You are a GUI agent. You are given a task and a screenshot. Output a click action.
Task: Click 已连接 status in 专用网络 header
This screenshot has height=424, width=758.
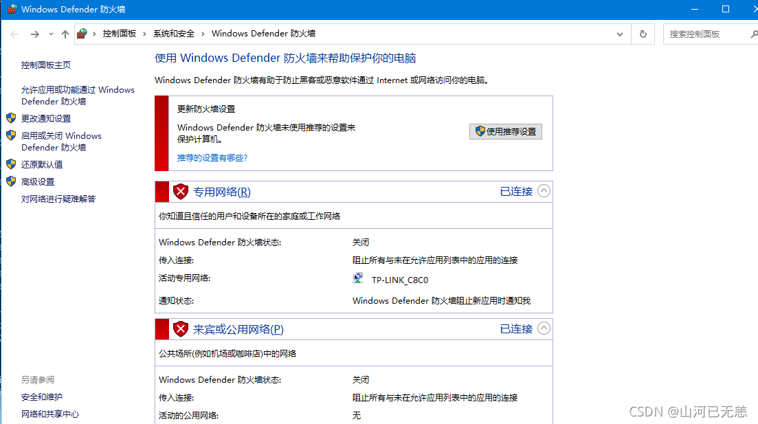[516, 192]
